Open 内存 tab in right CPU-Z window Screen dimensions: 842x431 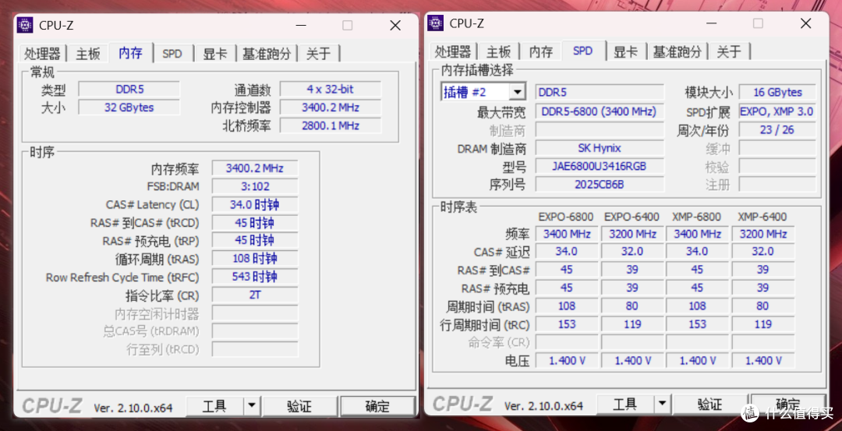(x=541, y=51)
